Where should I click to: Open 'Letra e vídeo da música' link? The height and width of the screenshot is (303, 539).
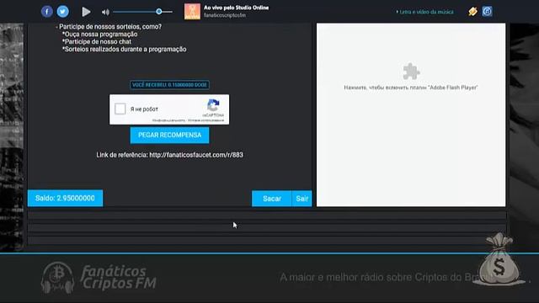click(426, 12)
